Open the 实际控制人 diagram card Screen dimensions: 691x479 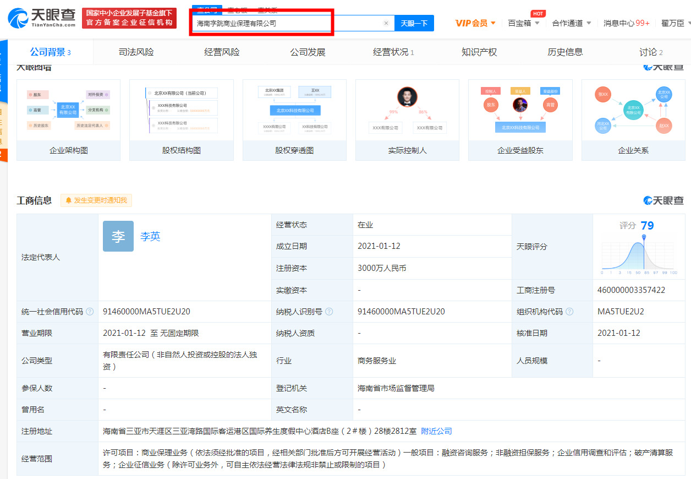[407, 120]
